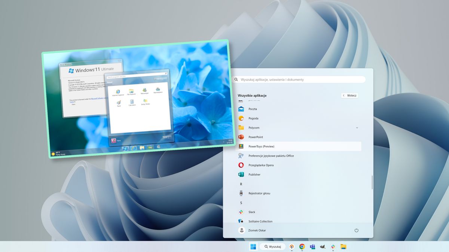Open Sticky Notes from the pinned list
This screenshot has height=252, width=449.
coord(146,101)
